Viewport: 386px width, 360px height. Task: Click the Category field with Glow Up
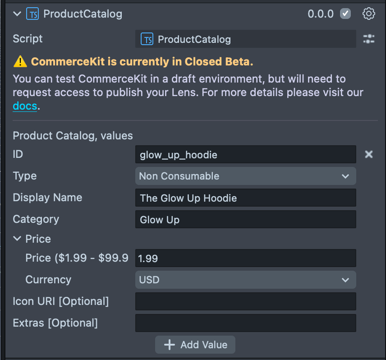pyautogui.click(x=245, y=220)
